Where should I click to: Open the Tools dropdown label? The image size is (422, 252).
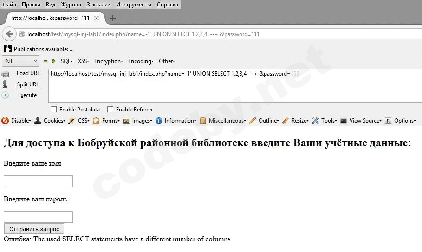(x=329, y=121)
